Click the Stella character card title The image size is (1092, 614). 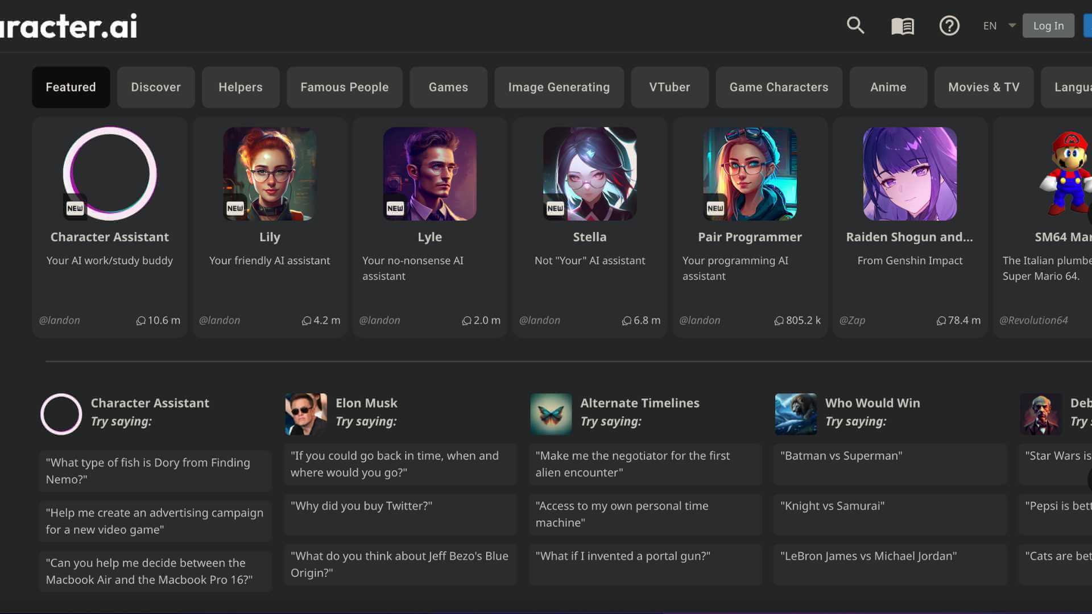pyautogui.click(x=589, y=237)
